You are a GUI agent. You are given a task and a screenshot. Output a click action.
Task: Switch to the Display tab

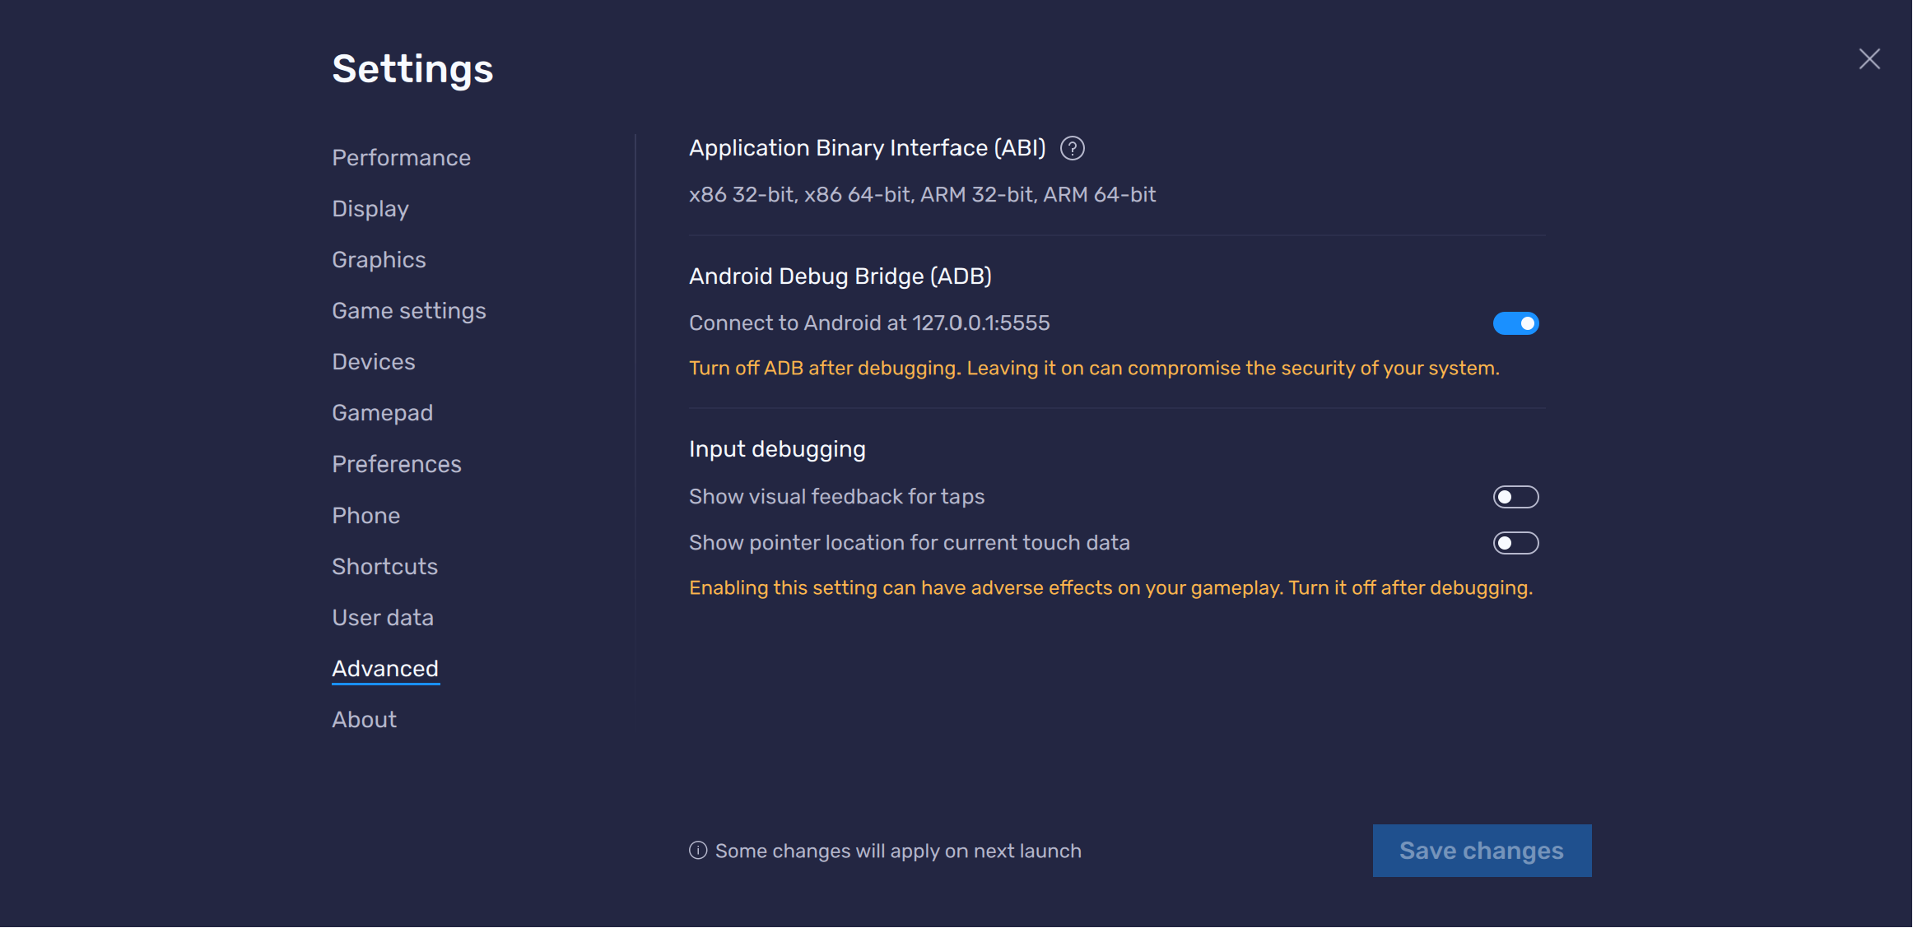[370, 209]
